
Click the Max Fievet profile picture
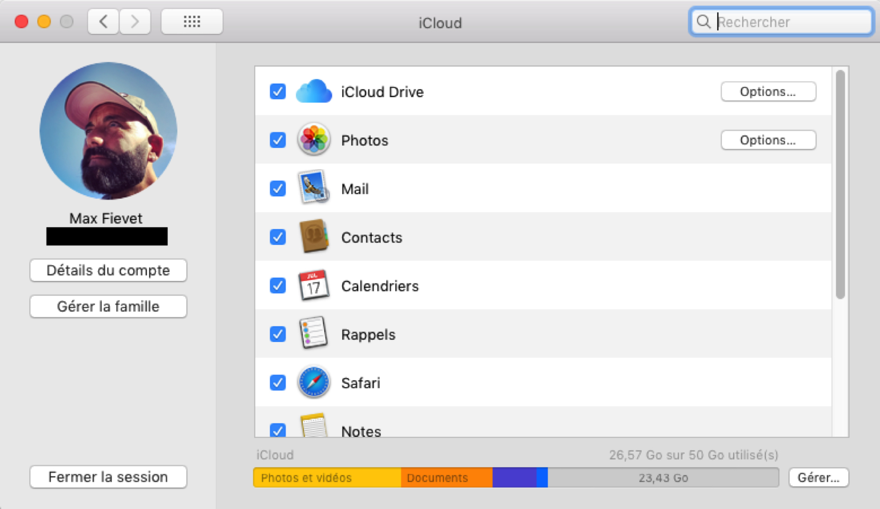[108, 131]
